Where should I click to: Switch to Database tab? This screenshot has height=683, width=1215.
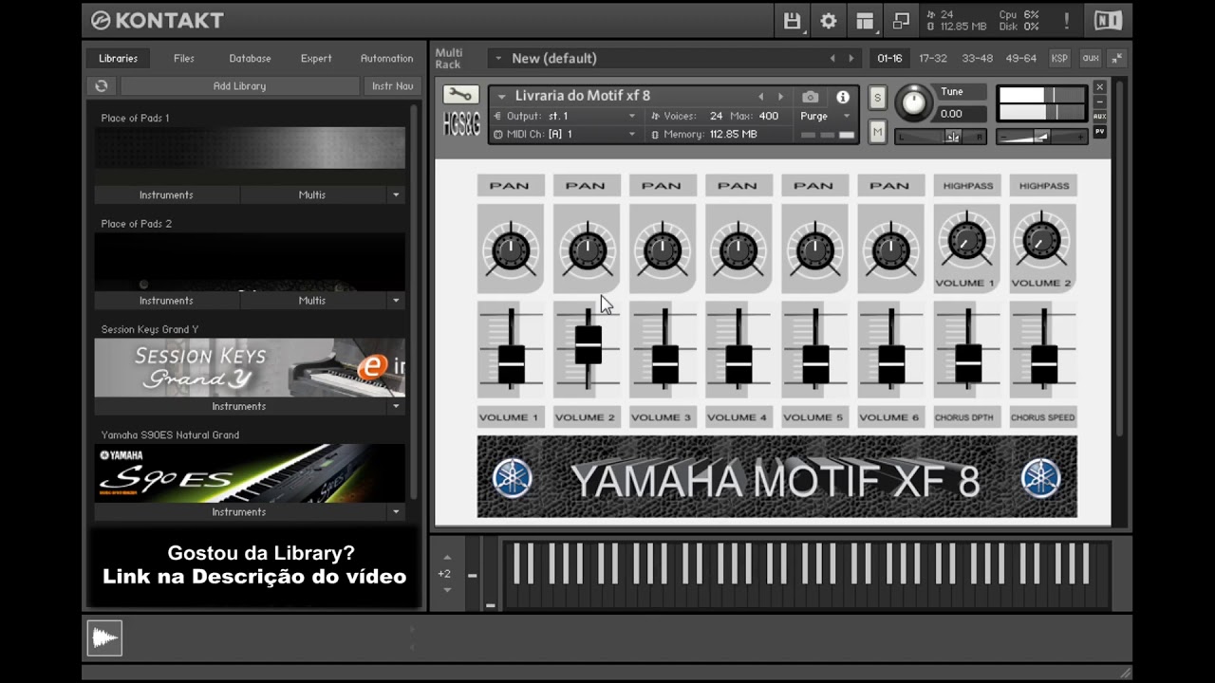pyautogui.click(x=250, y=58)
